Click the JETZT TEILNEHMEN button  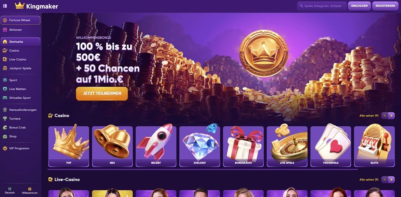click(x=102, y=93)
